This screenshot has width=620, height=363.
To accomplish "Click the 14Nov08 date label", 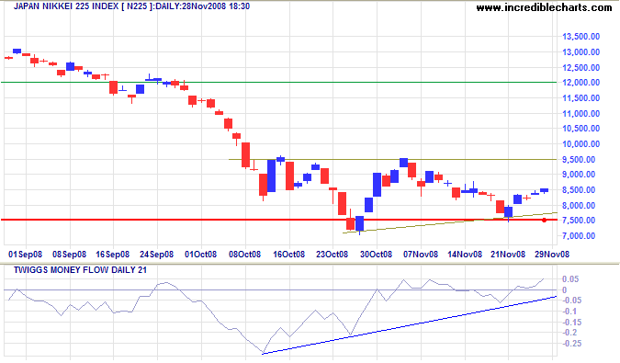I will click(x=465, y=255).
